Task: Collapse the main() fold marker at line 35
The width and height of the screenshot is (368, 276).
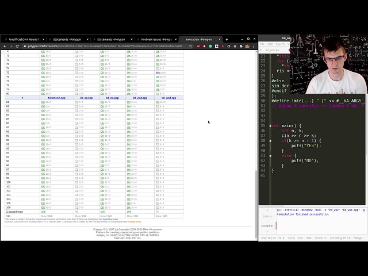Action: click(x=270, y=126)
